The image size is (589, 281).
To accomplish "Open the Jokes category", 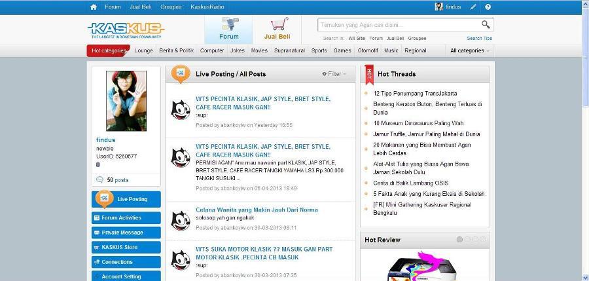I will [x=238, y=50].
